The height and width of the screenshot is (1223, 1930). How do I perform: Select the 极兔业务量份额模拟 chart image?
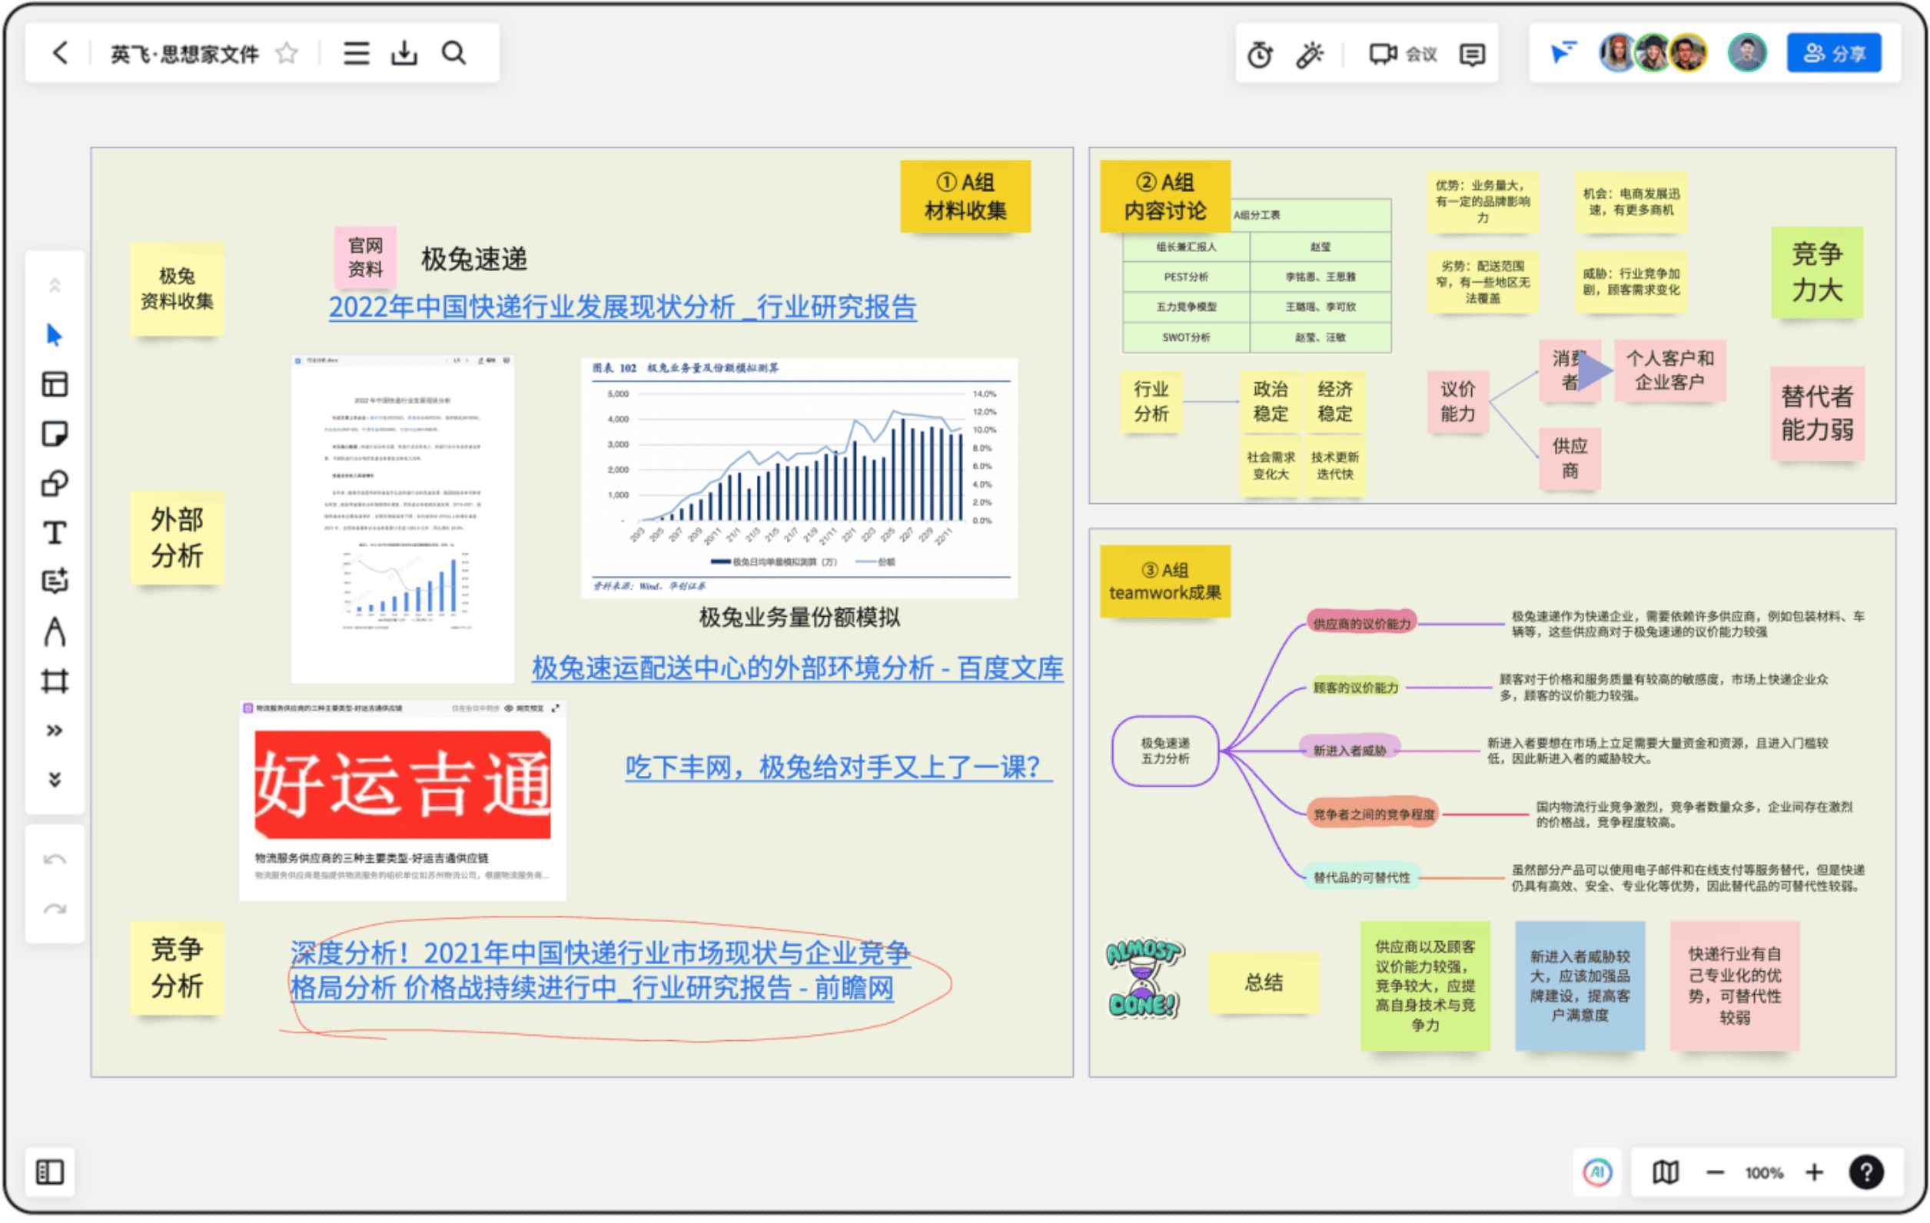pyautogui.click(x=799, y=478)
